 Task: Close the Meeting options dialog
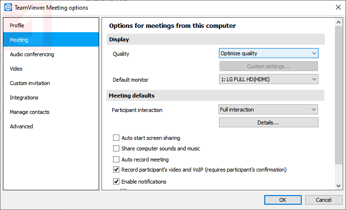pyautogui.click(x=337, y=7)
